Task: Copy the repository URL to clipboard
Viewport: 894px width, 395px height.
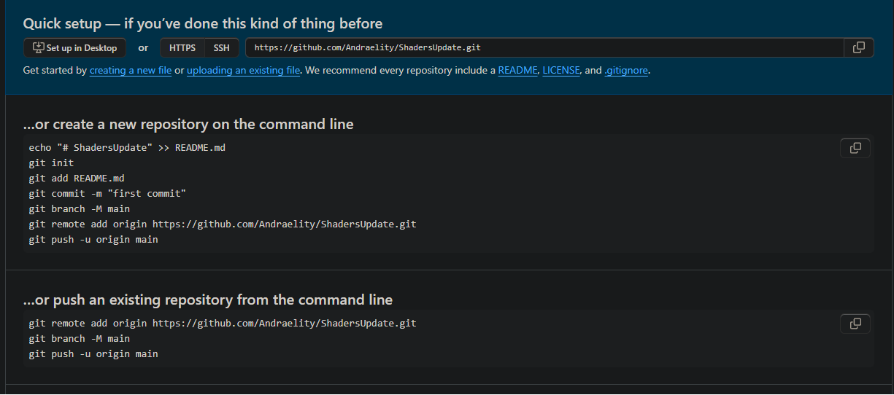Action: click(859, 47)
